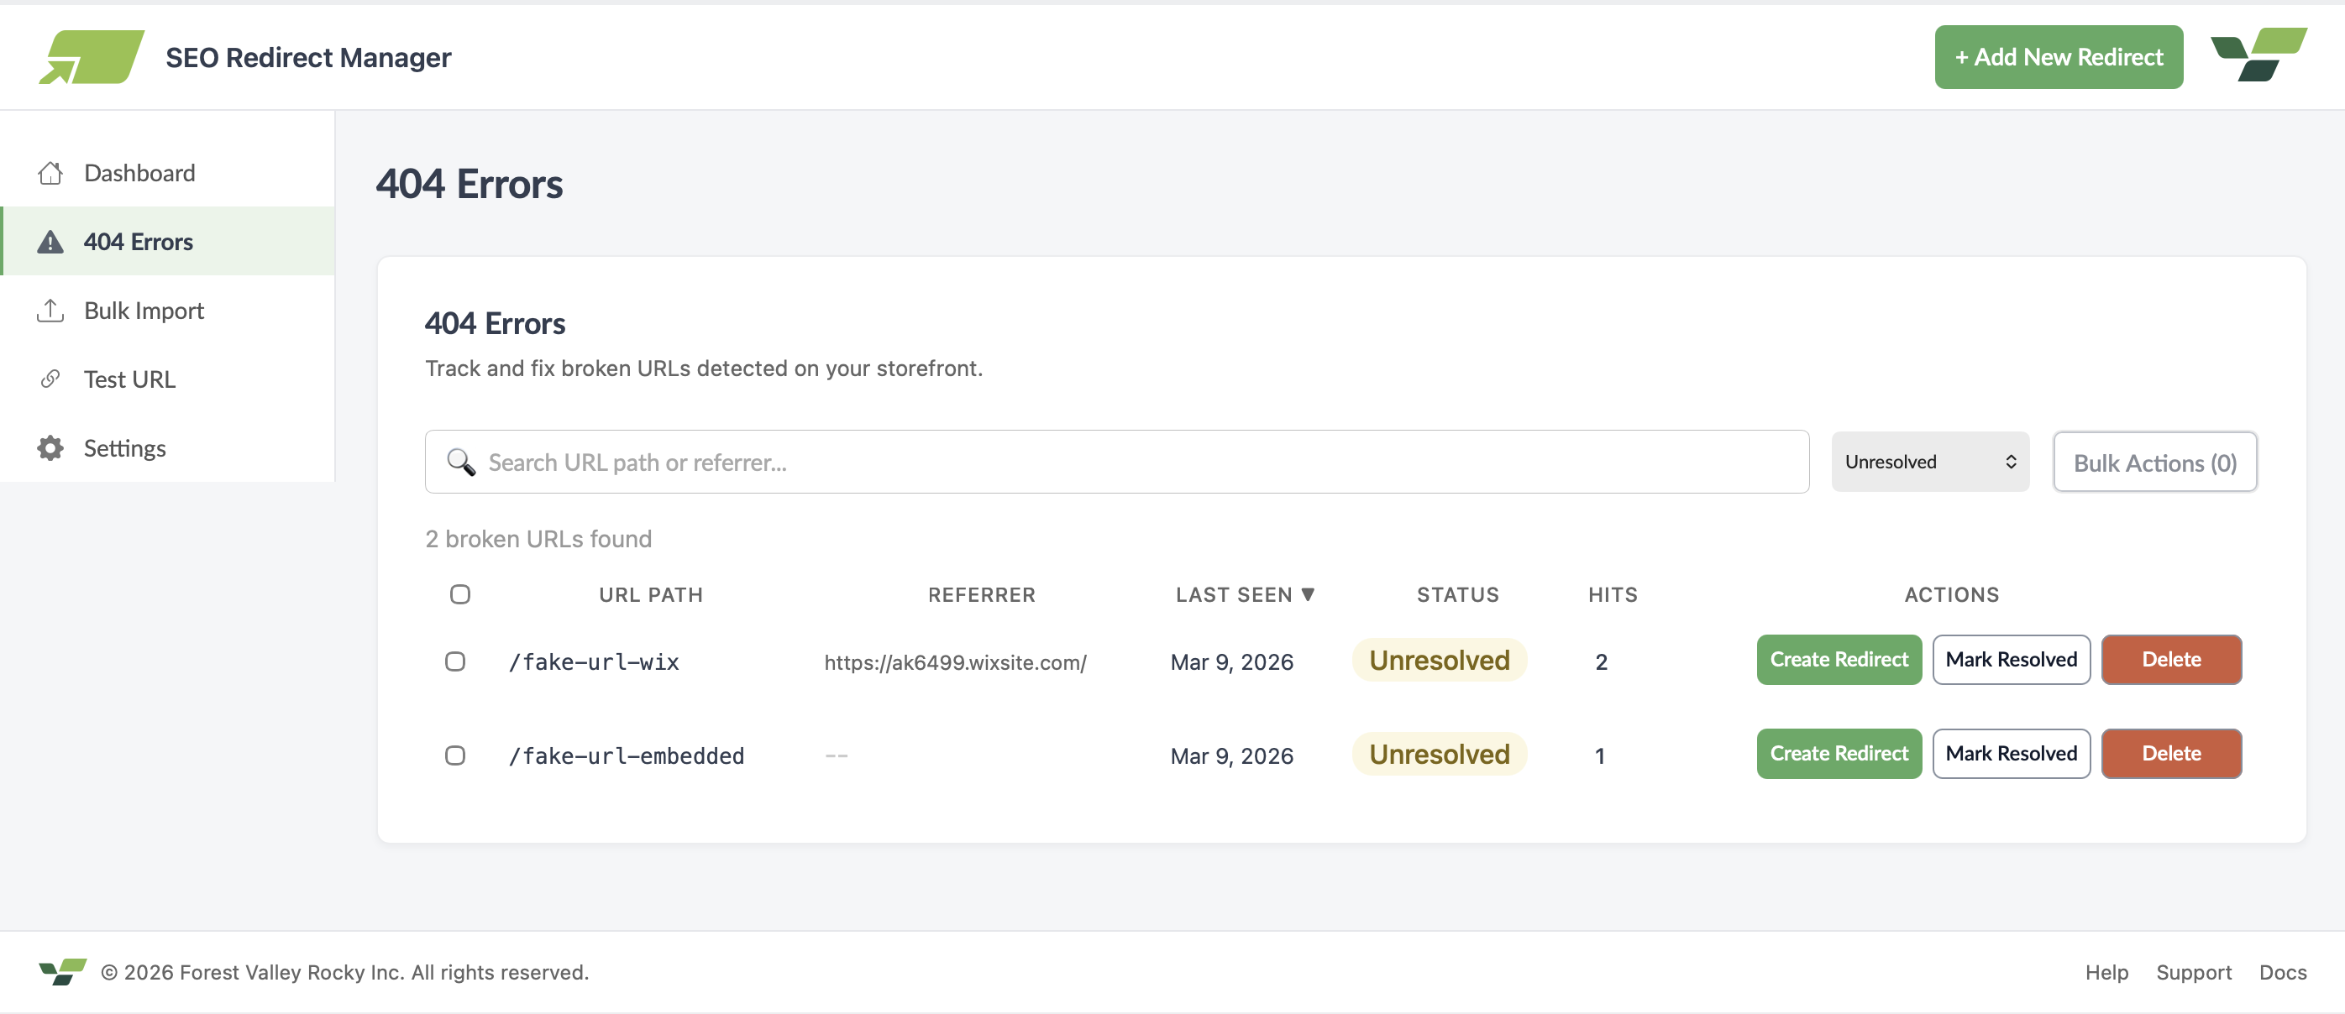The height and width of the screenshot is (1014, 2345).
Task: Click the green brand logo at top right
Action: coord(2258,55)
